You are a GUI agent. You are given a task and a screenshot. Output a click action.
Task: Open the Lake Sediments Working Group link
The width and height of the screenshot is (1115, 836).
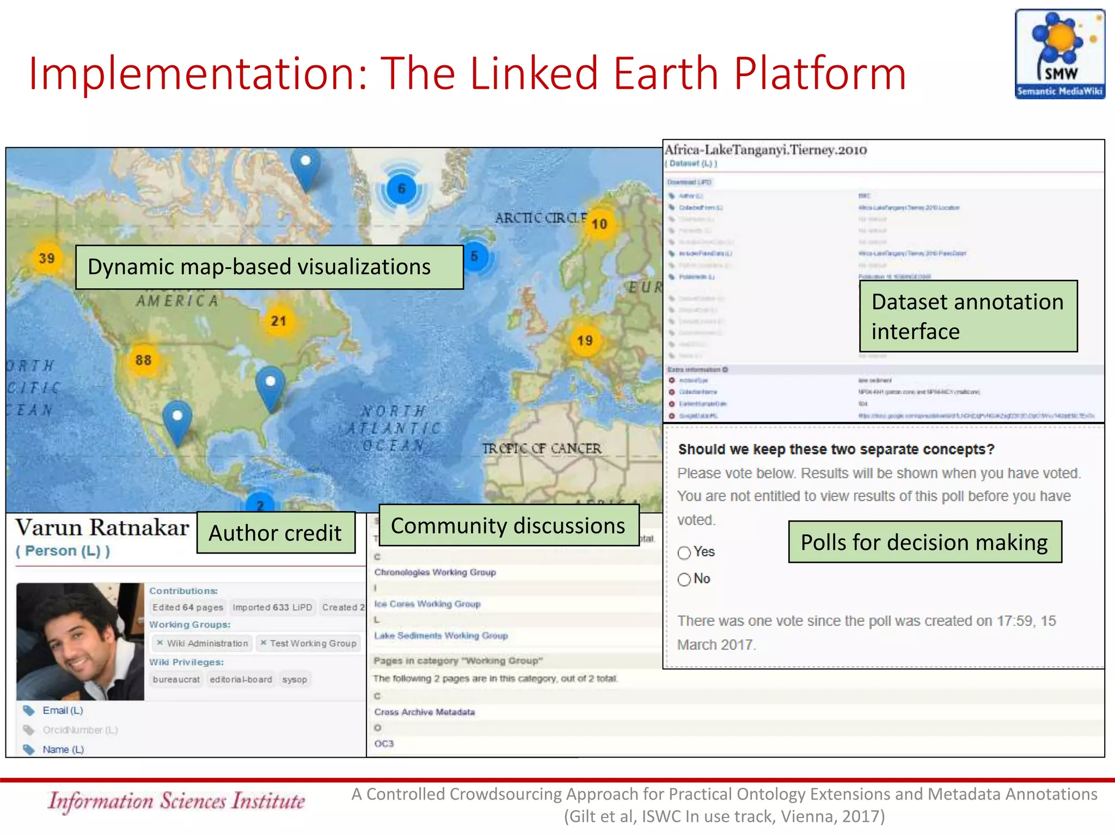pos(441,636)
